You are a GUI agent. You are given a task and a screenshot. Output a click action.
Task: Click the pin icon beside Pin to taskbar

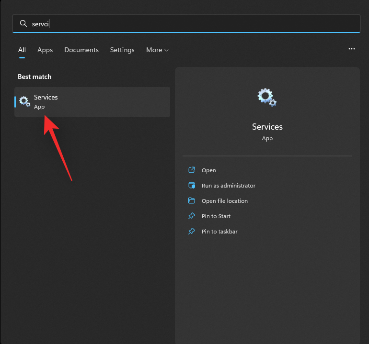coord(192,232)
